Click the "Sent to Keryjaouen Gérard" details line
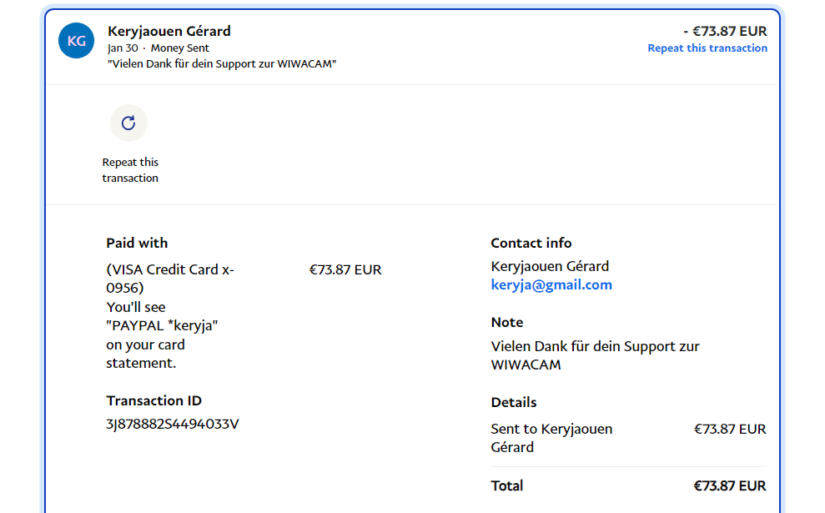 (x=551, y=438)
